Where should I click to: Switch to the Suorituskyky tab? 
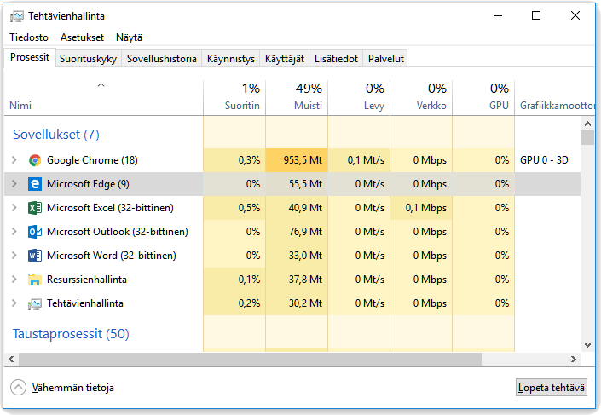click(x=88, y=59)
